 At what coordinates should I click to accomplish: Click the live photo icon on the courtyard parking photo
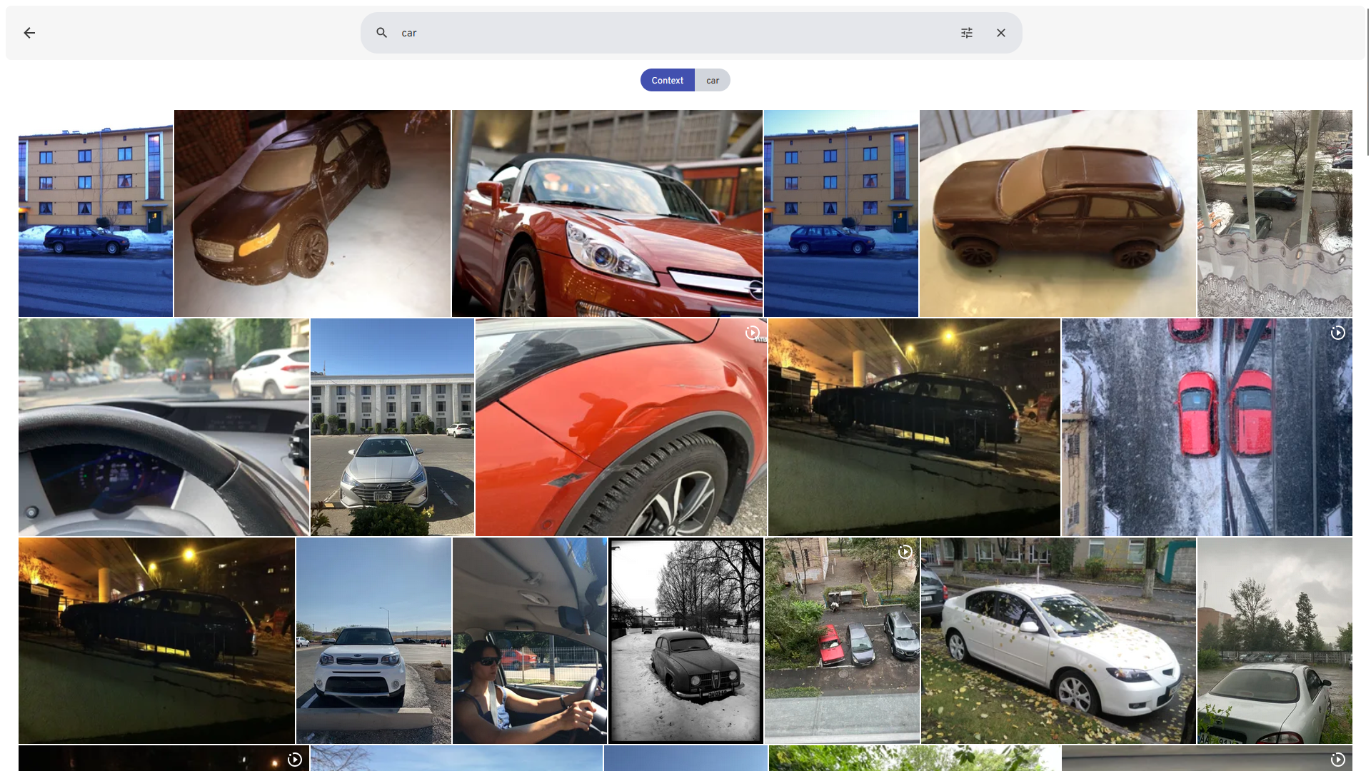click(905, 552)
